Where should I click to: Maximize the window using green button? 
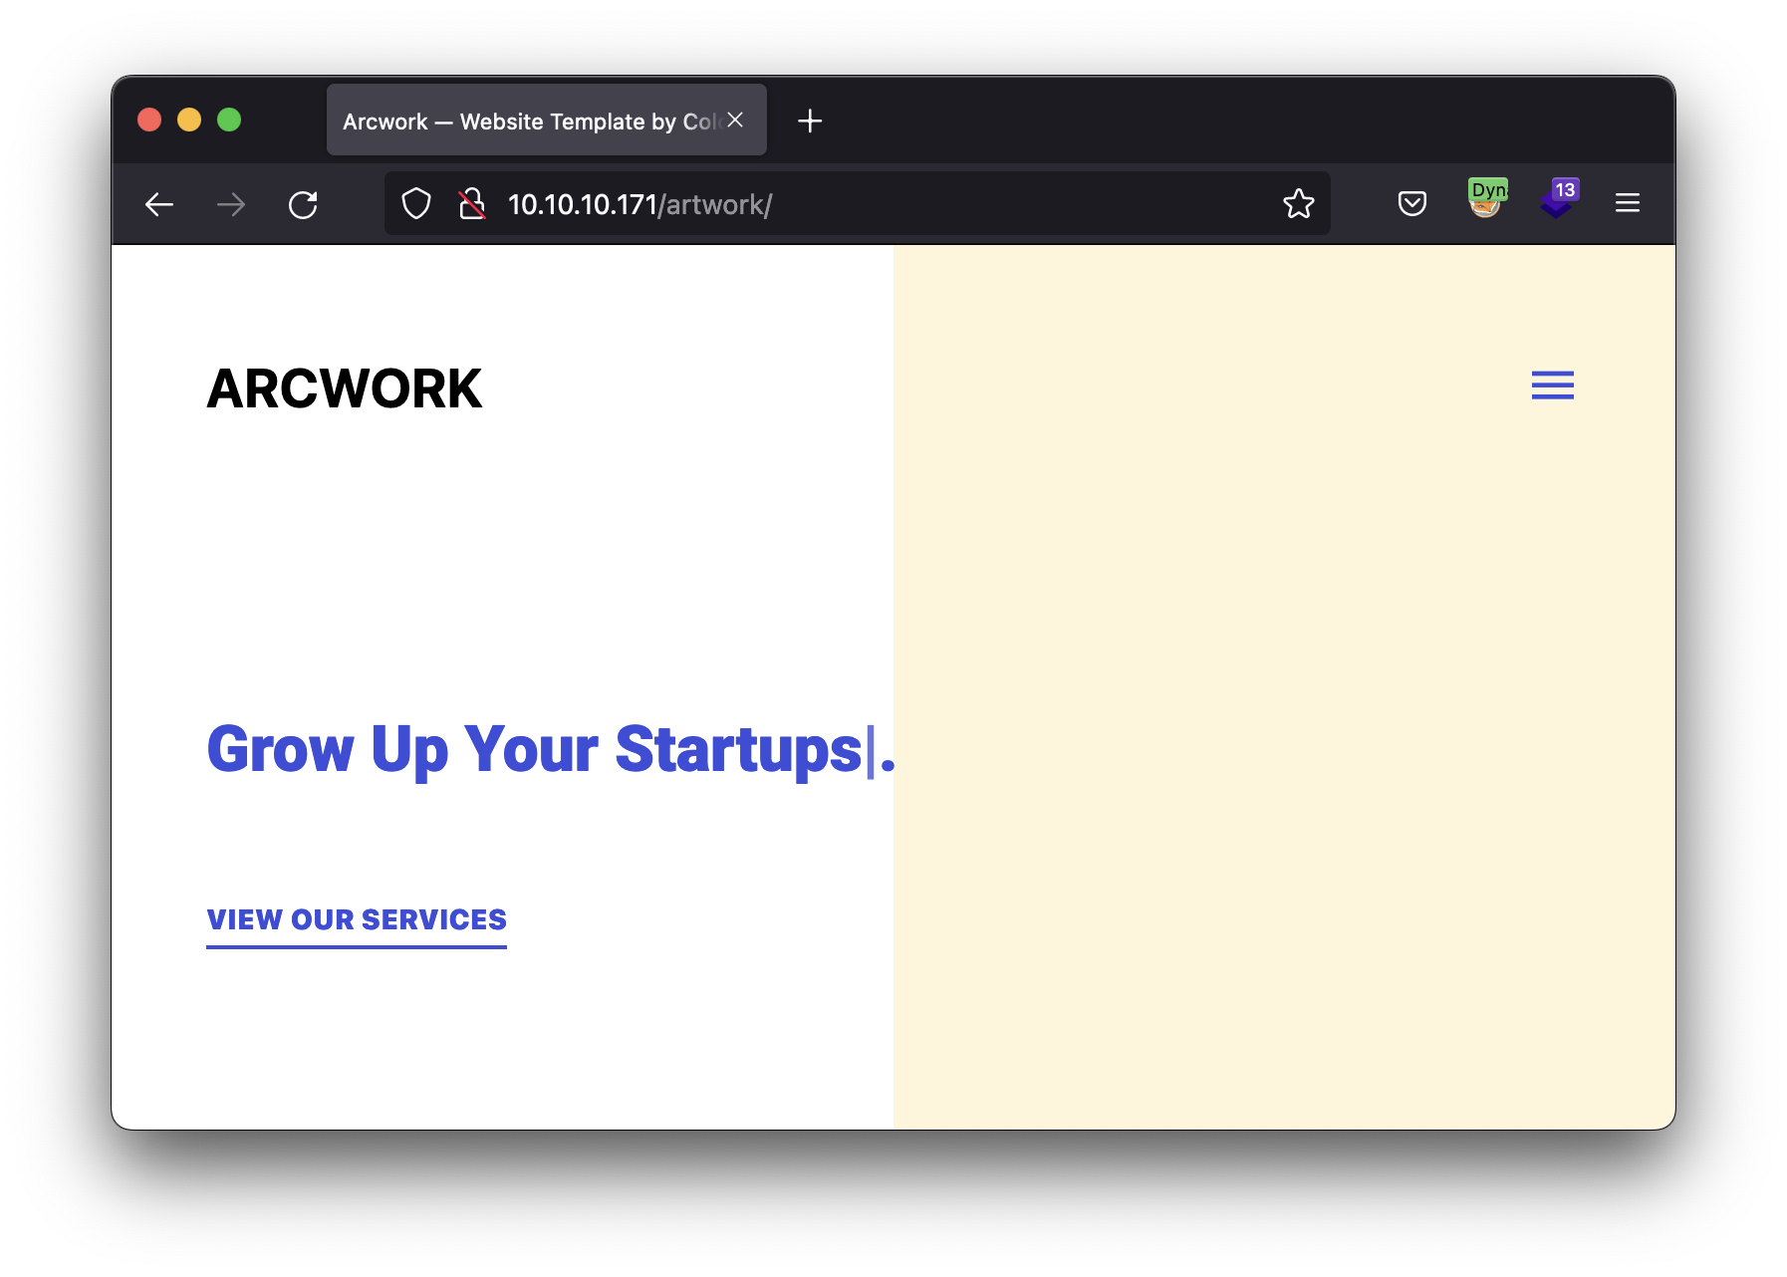[x=229, y=121]
